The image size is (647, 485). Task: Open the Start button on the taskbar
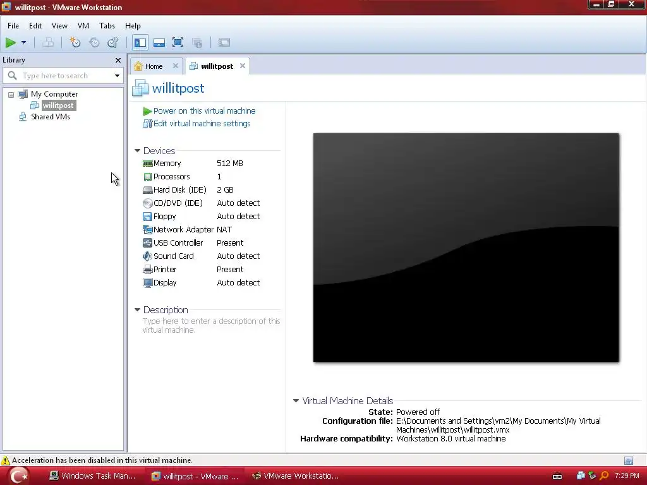(18, 476)
